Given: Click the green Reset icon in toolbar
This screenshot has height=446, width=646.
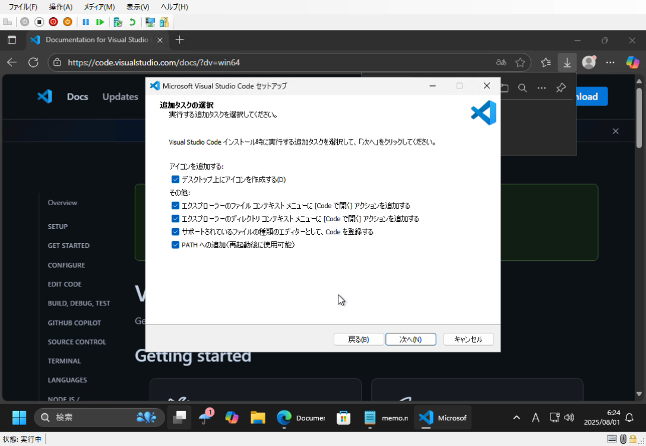Looking at the screenshot, I should tap(100, 22).
